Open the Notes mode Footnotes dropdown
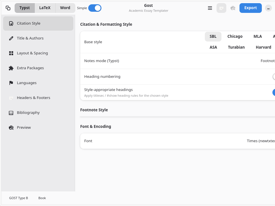Image resolution: width=275 pixels, height=206 pixels. pyautogui.click(x=268, y=61)
